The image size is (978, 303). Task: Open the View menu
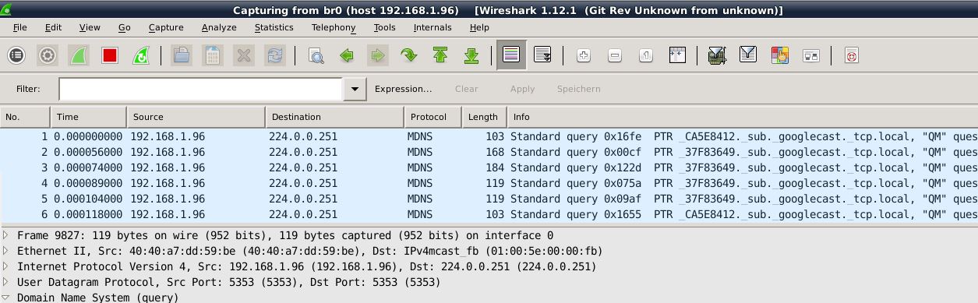tap(90, 27)
